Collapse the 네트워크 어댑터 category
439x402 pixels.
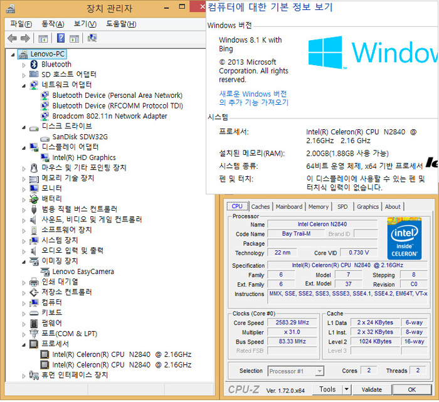24,85
